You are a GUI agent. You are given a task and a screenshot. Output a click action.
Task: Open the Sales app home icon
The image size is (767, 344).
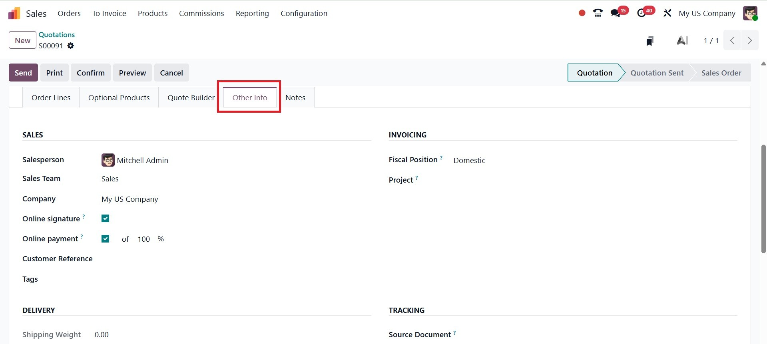pos(14,13)
